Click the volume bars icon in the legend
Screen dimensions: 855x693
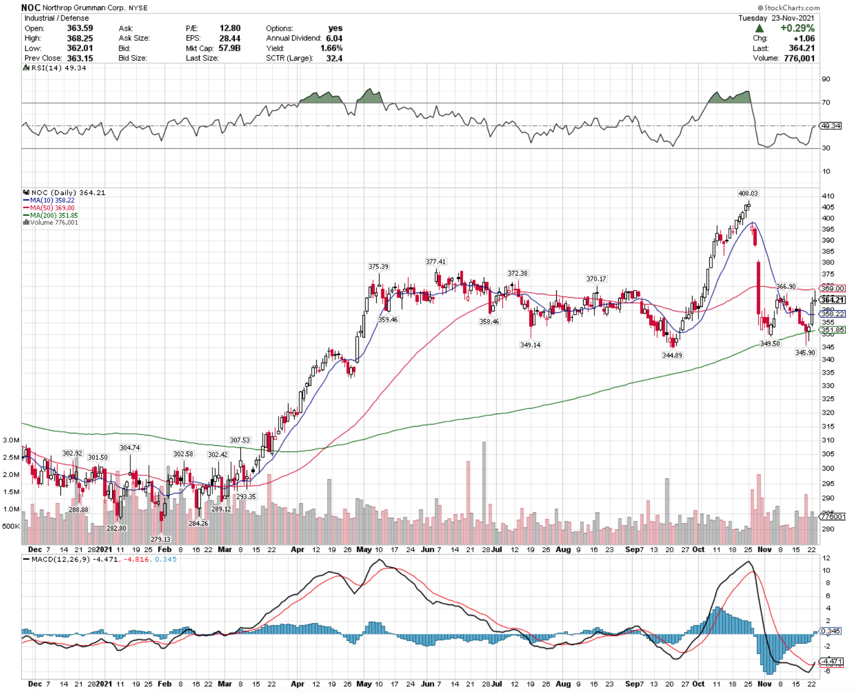pyautogui.click(x=26, y=222)
